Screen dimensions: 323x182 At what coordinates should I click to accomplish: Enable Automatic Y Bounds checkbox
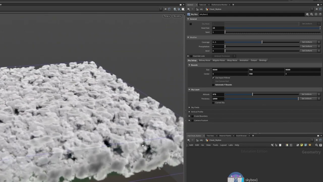[213, 85]
